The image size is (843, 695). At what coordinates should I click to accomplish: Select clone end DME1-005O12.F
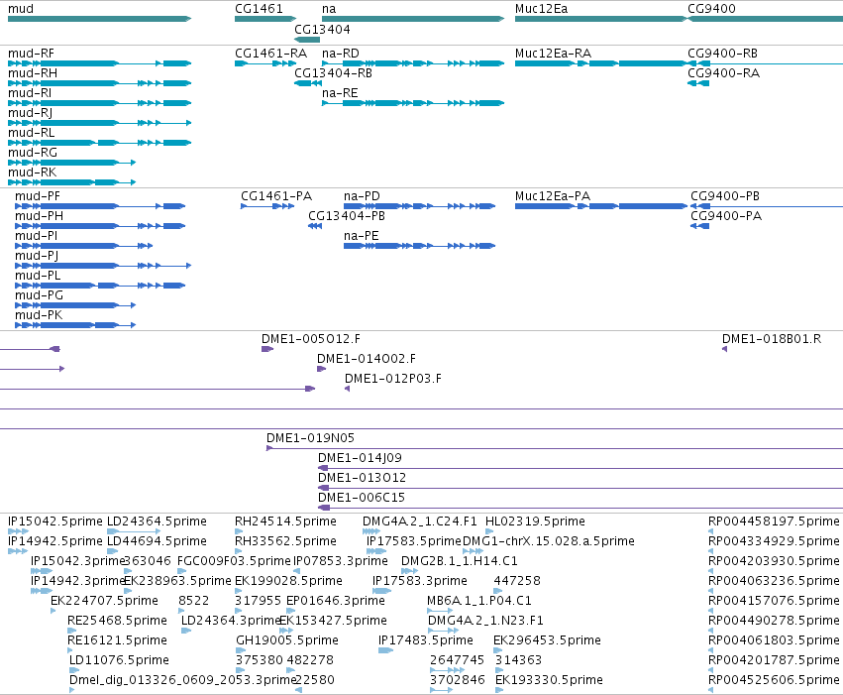(x=267, y=349)
